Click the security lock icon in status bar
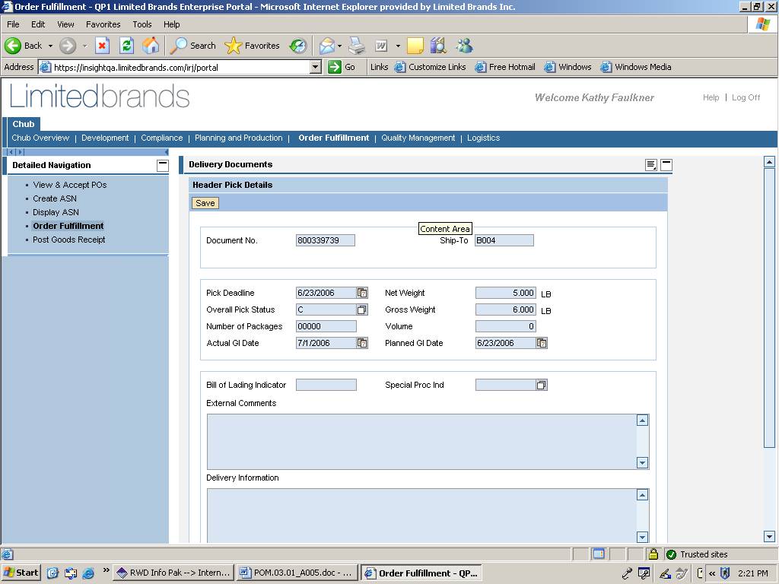Image resolution: width=779 pixels, height=584 pixels. tap(653, 554)
